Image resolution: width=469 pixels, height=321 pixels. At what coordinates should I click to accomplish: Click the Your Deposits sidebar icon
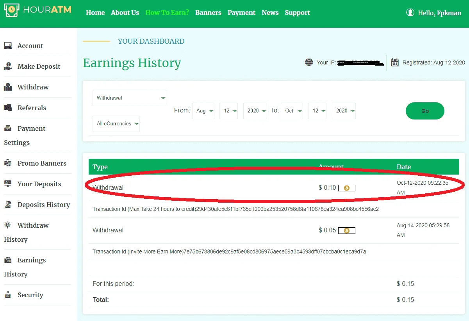8,184
